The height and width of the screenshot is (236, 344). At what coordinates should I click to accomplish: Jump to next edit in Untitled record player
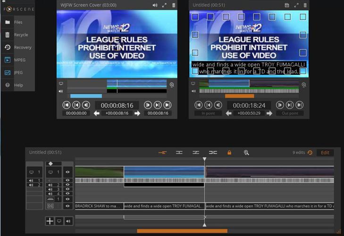[290, 105]
